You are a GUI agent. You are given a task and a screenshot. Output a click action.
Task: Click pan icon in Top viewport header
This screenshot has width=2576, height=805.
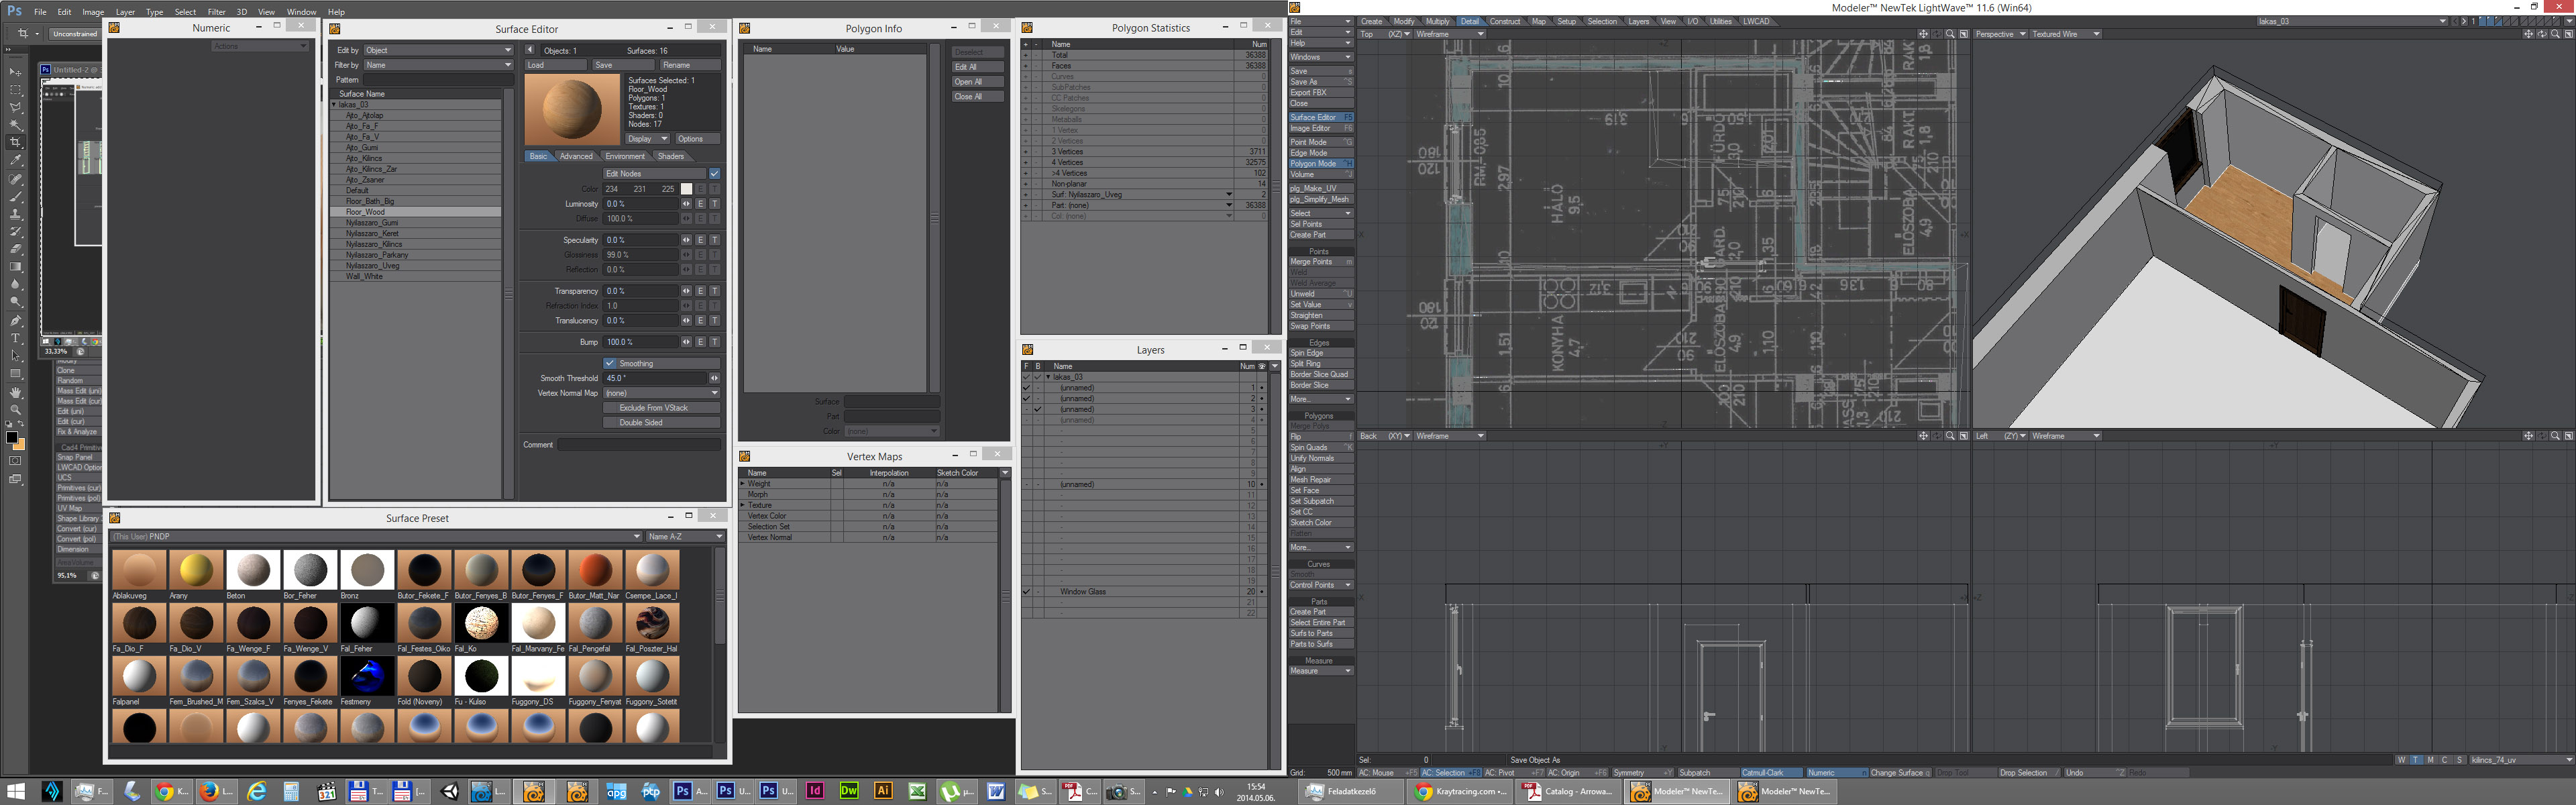[1923, 34]
